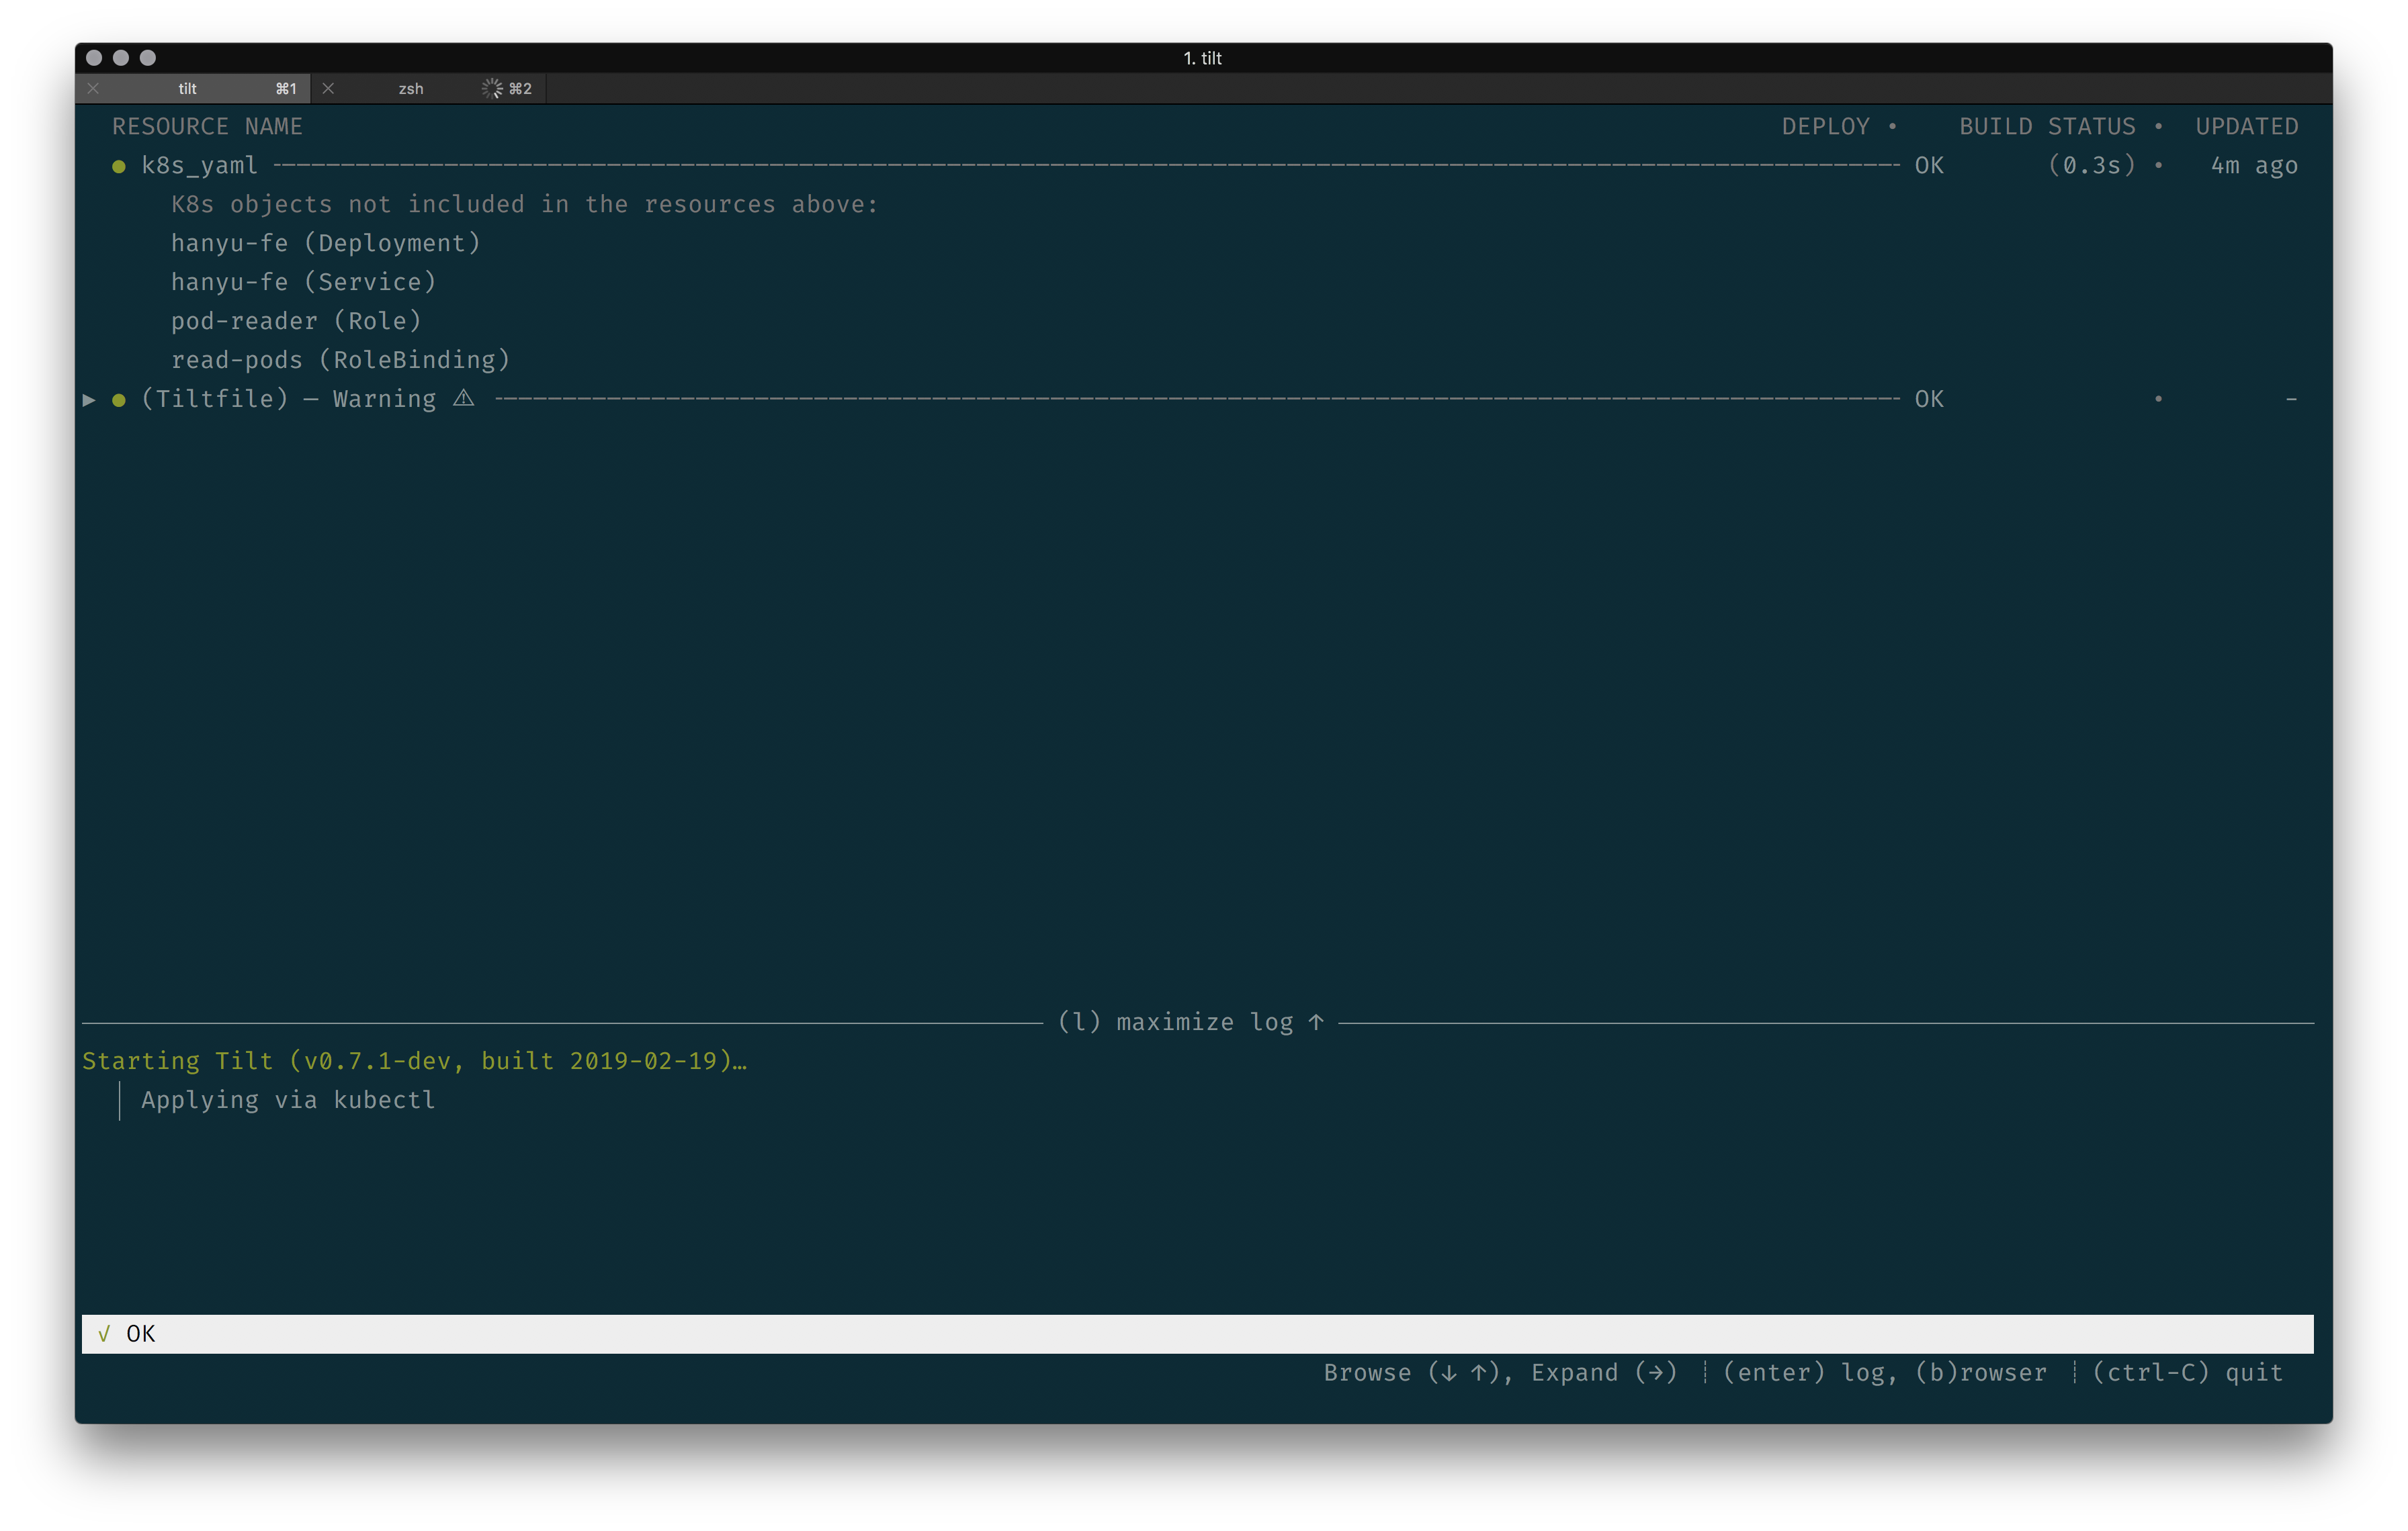
Task: Select the hanyu-fe (Deployment) entry
Action: 326,243
